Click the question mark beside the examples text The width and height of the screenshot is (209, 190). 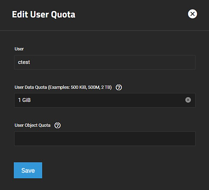(x=119, y=87)
